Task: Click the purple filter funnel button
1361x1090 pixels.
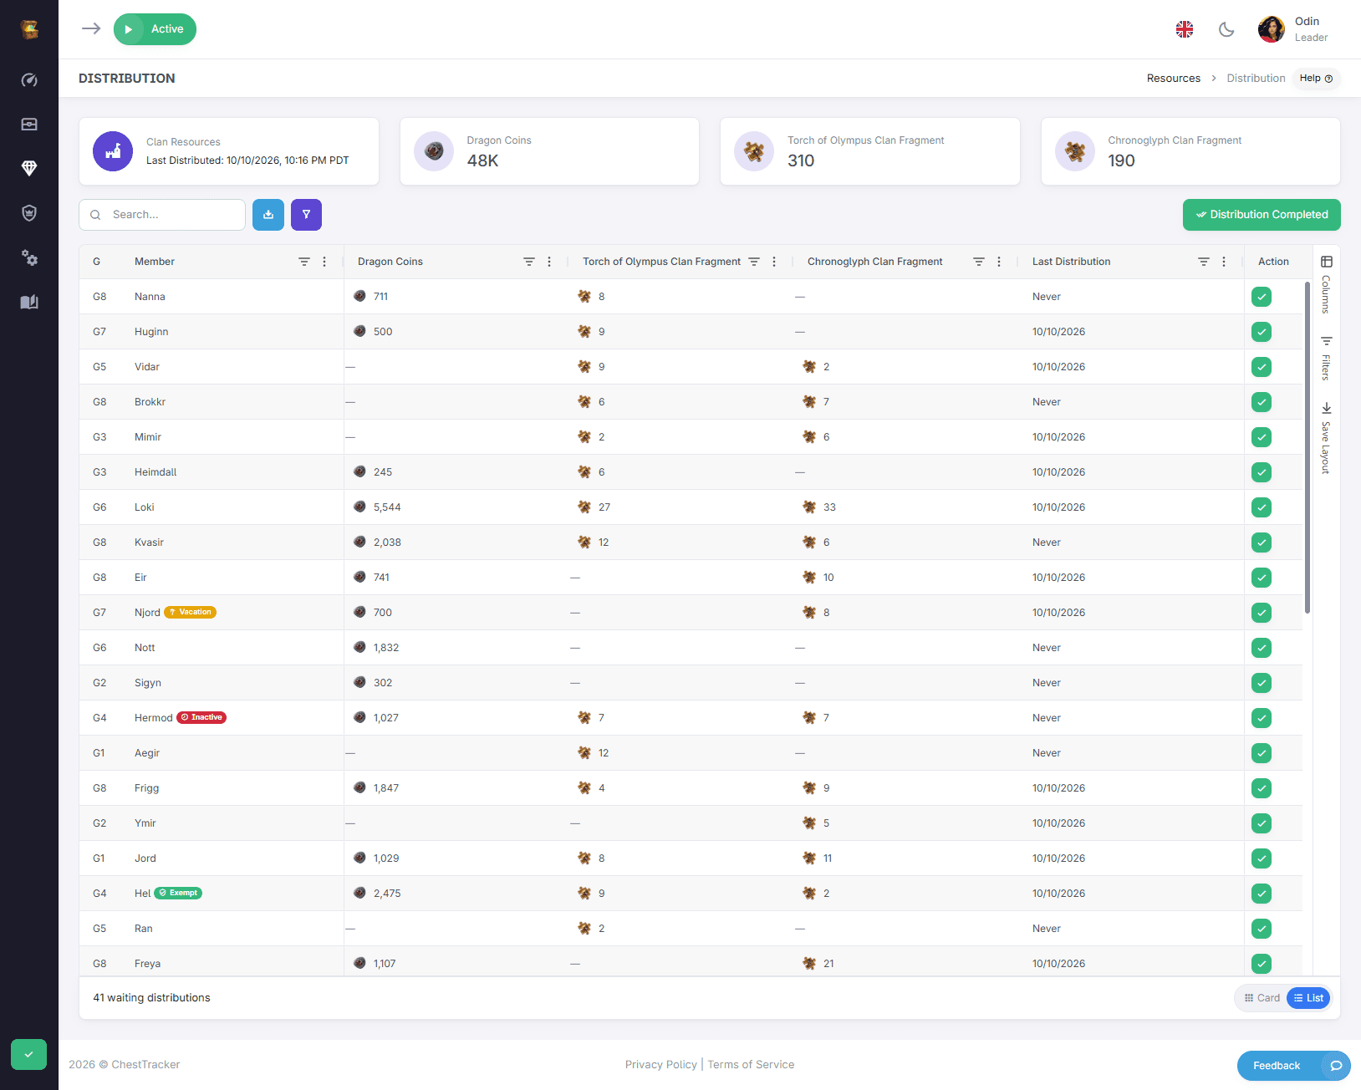Action: click(306, 215)
